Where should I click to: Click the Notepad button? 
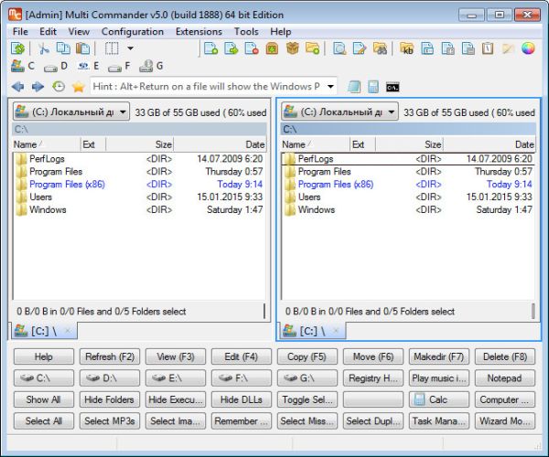505,378
